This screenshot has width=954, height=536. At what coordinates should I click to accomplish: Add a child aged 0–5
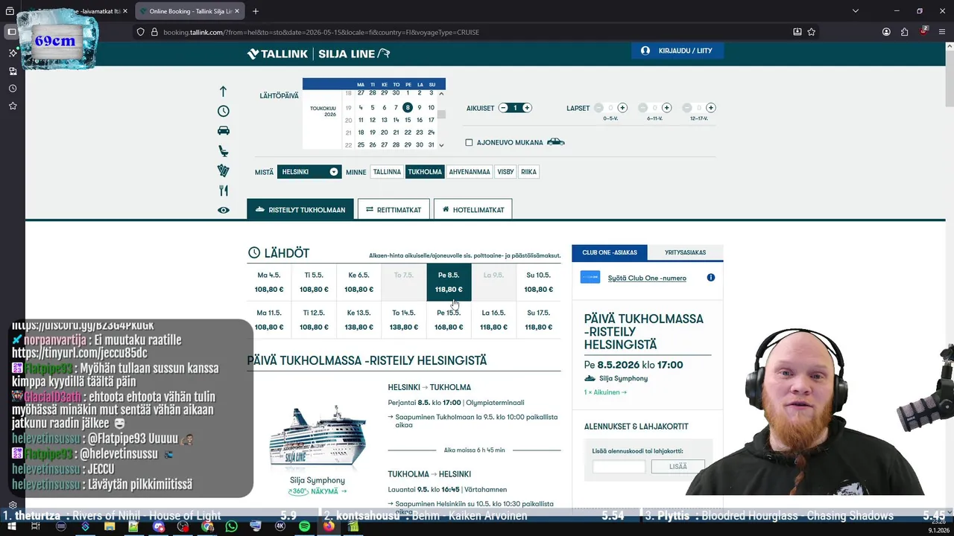coord(622,108)
